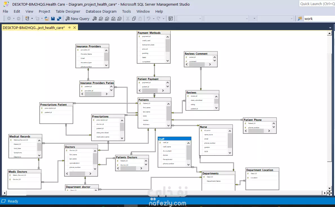The height and width of the screenshot is (207, 335).
Task: Open the first empty toolbar combo box
Action: 189,19
